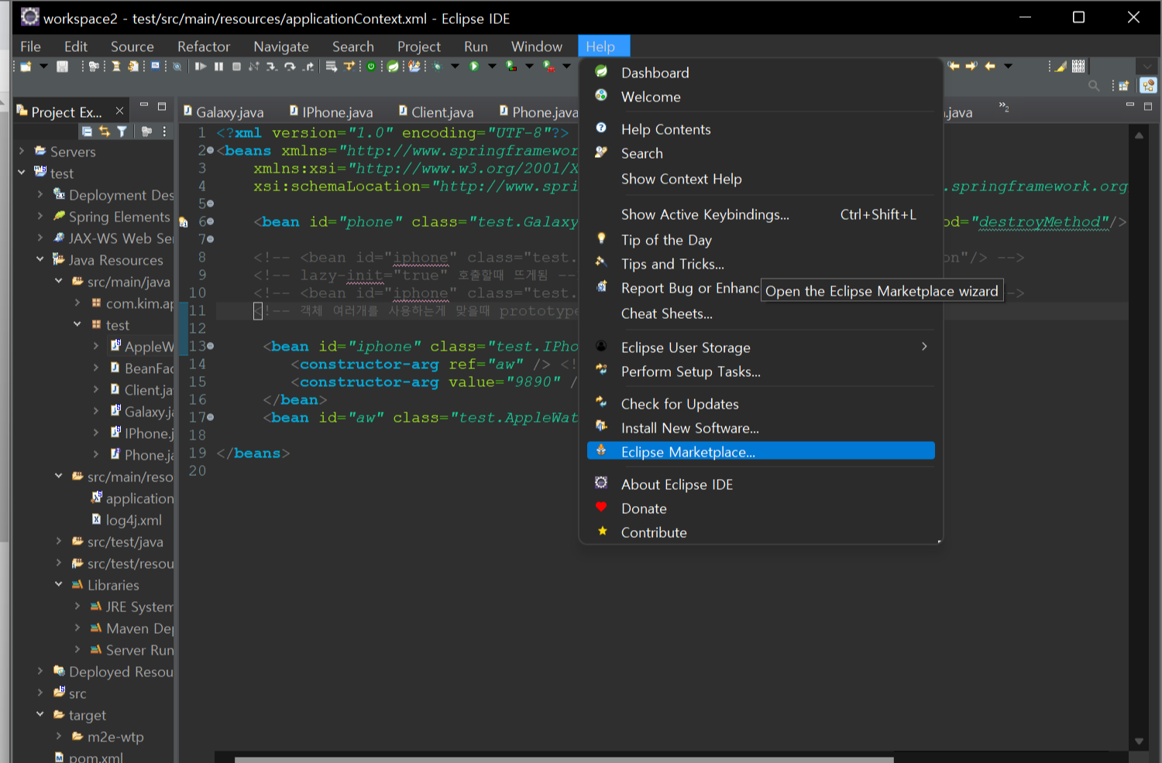The width and height of the screenshot is (1162, 763).
Task: Click the editor vertical scrollbar down arrow
Action: point(1139,741)
